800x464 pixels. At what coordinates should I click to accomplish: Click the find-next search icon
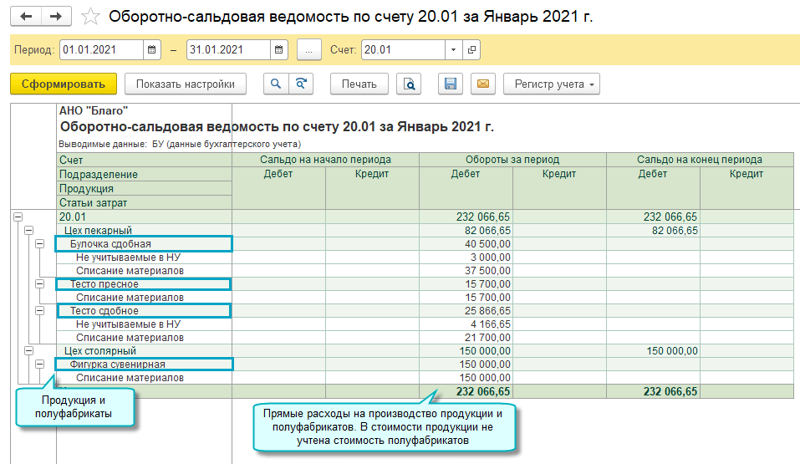pos(301,84)
